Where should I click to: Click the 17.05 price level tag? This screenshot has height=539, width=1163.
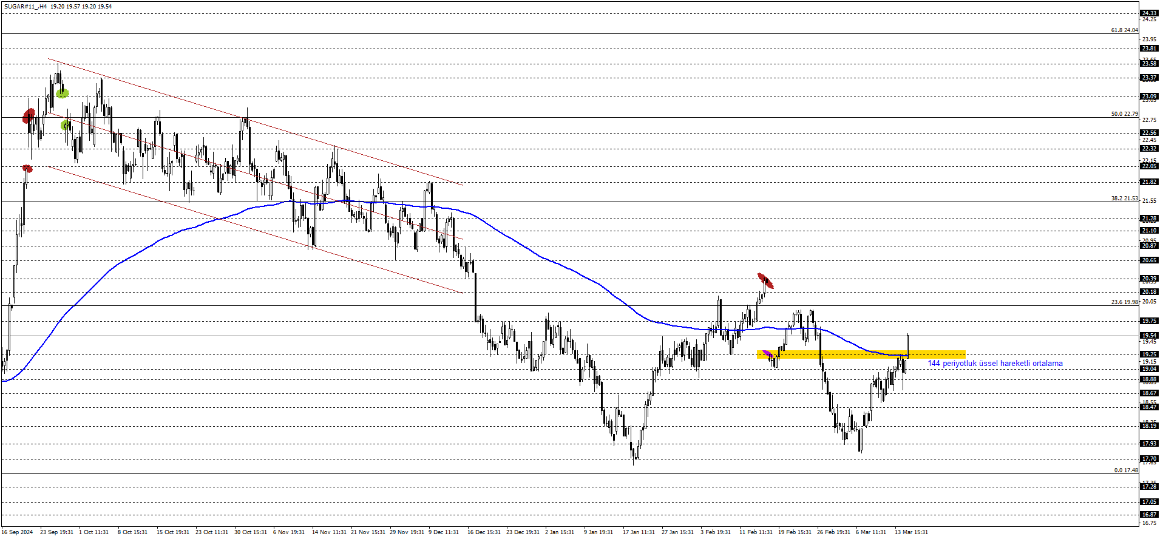[1149, 502]
